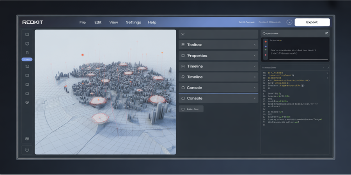This screenshot has height=175, width=351.
Task: Click the heart icon at sidebar bottom
Action: pos(27,150)
